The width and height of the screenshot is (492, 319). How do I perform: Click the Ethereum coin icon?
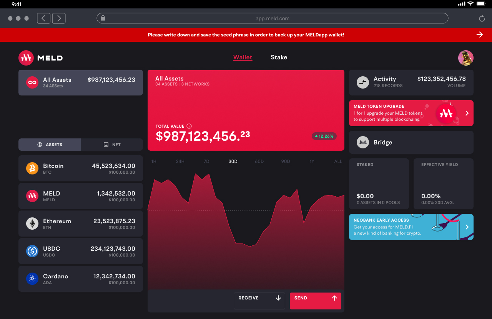coord(32,224)
